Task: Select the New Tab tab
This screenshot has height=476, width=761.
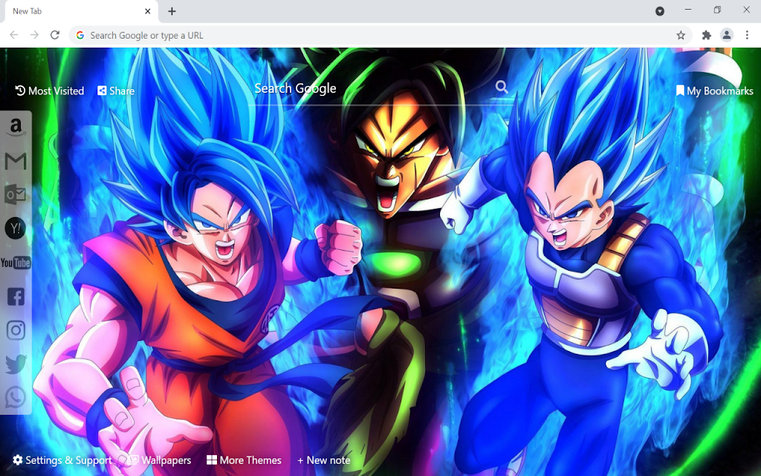Action: click(x=82, y=11)
